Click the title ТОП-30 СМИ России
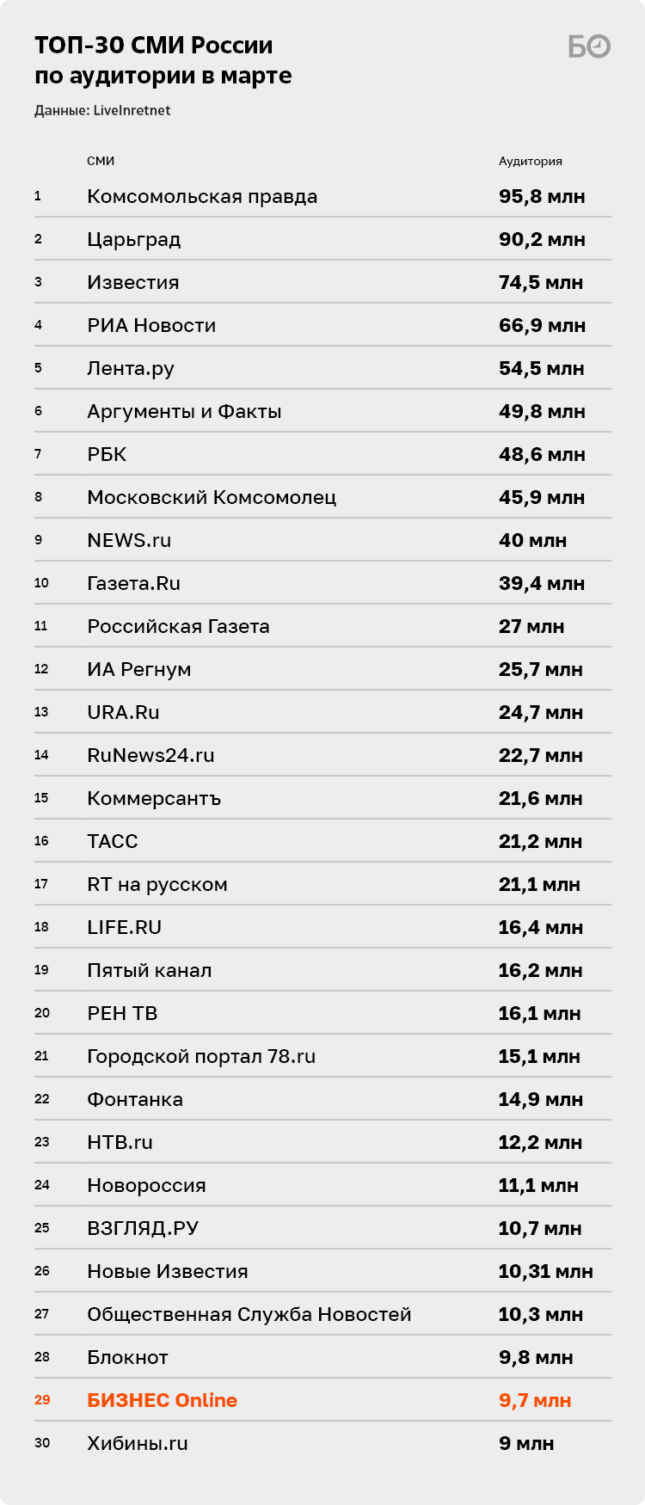The width and height of the screenshot is (645, 1505). [154, 45]
